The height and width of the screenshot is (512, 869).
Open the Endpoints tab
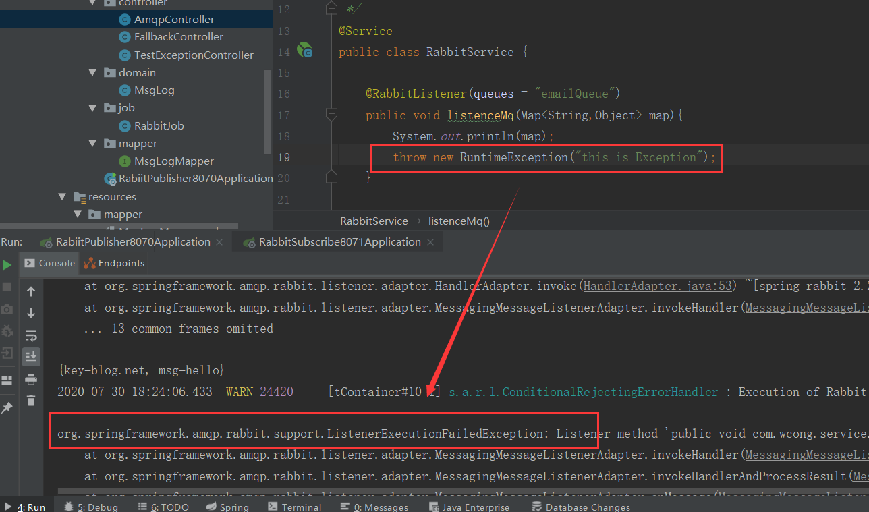pos(114,264)
